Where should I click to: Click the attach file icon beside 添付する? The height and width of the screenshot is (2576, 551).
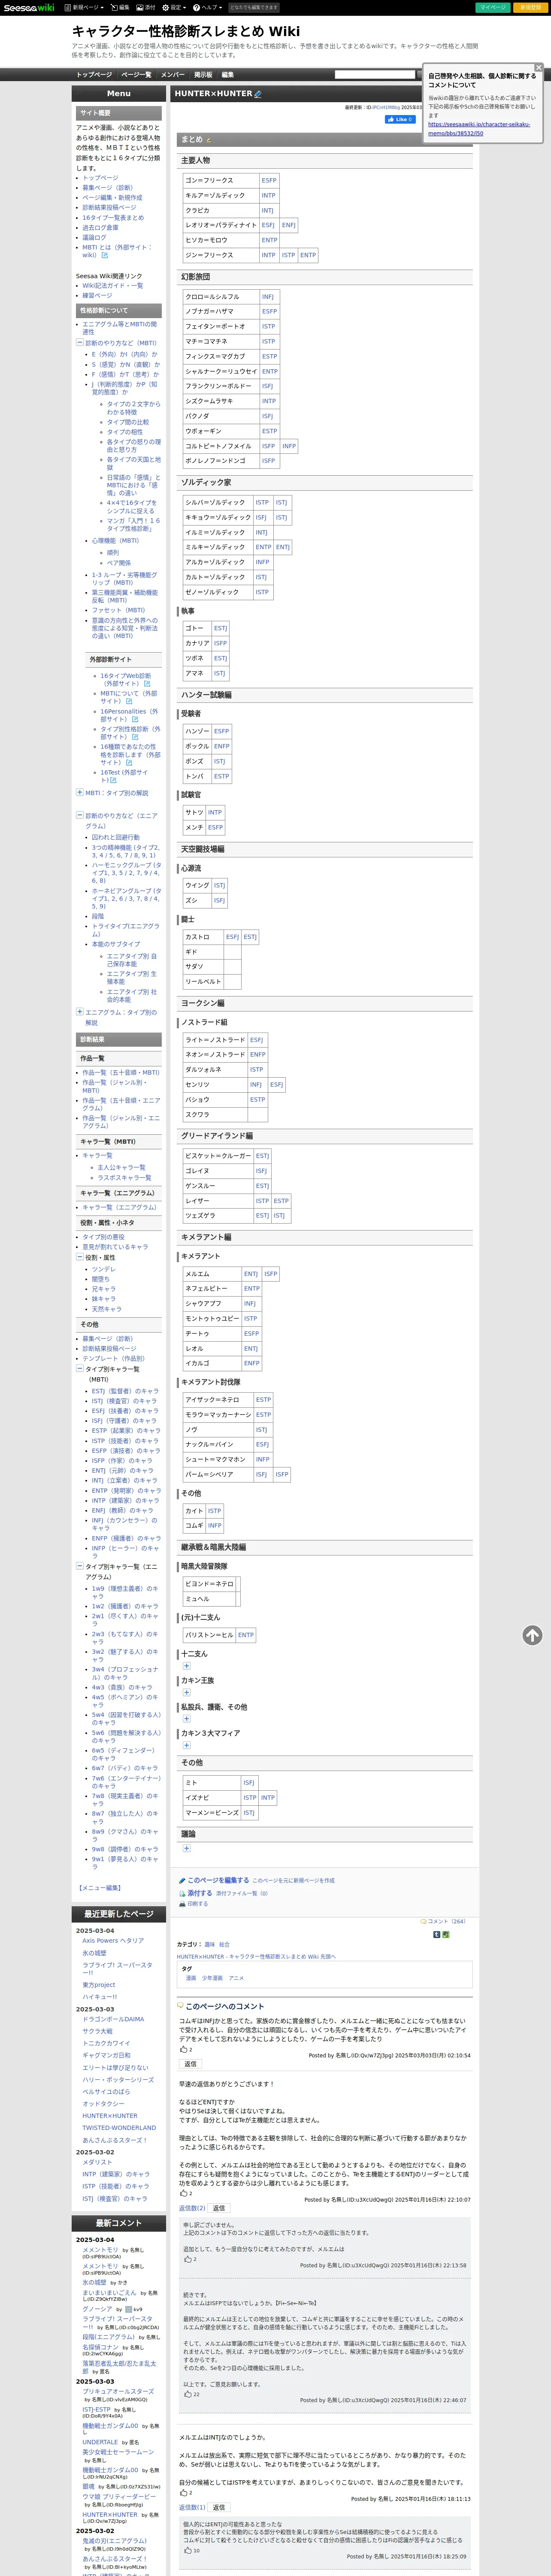(182, 1893)
